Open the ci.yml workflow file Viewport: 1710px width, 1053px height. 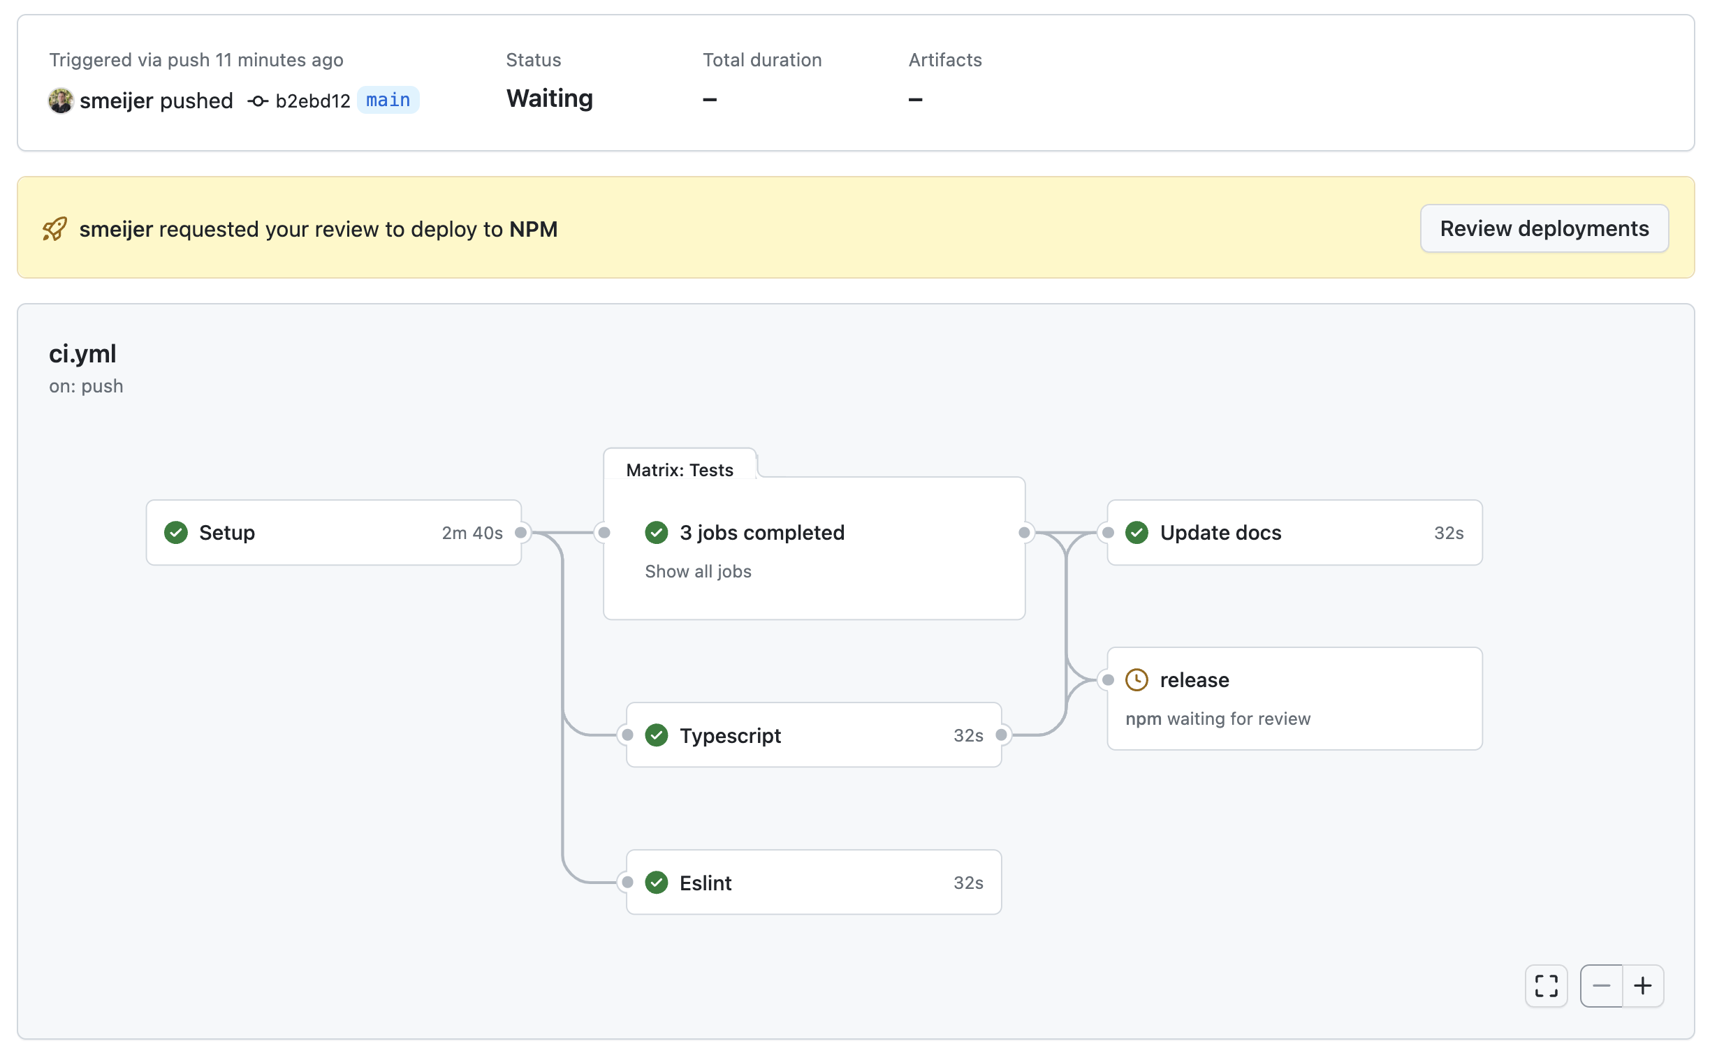point(82,353)
